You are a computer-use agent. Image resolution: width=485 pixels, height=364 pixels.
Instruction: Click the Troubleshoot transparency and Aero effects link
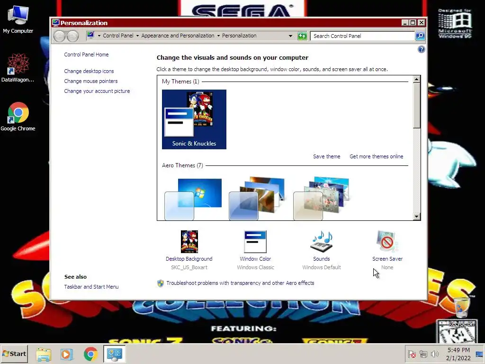point(240,283)
